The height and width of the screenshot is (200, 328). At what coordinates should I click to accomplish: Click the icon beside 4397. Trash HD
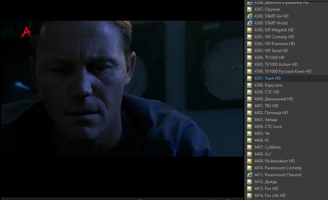pyautogui.click(x=249, y=78)
